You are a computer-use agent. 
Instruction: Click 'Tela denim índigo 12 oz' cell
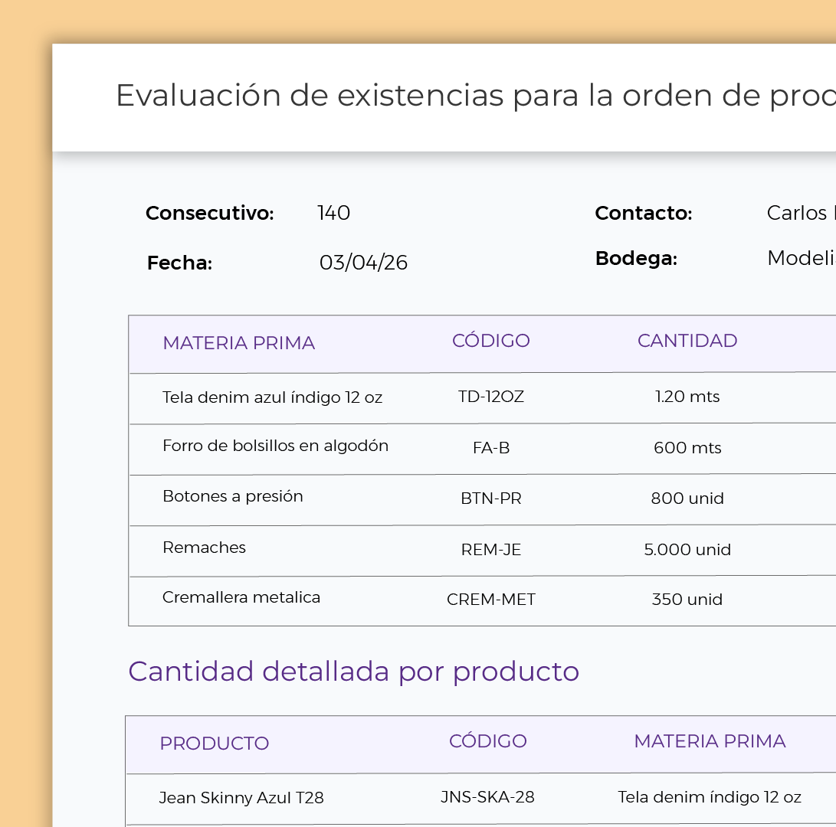(x=710, y=797)
